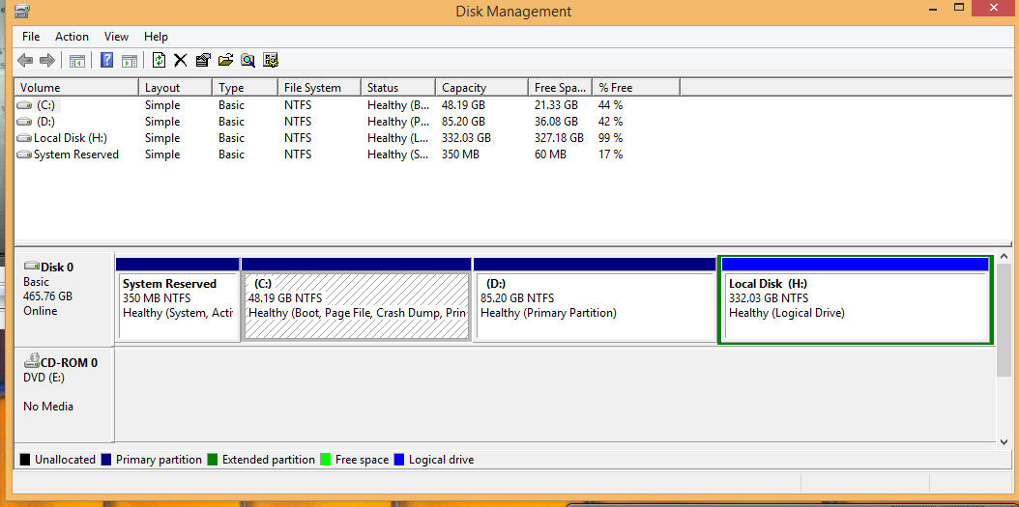The image size is (1019, 507).
Task: Click the Explore magnifier toolbar icon
Action: pyautogui.click(x=247, y=61)
